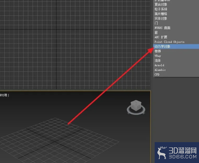This screenshot has width=199, height=163.
Task: Select Point Cloud Objects entry
Action: pos(176,42)
